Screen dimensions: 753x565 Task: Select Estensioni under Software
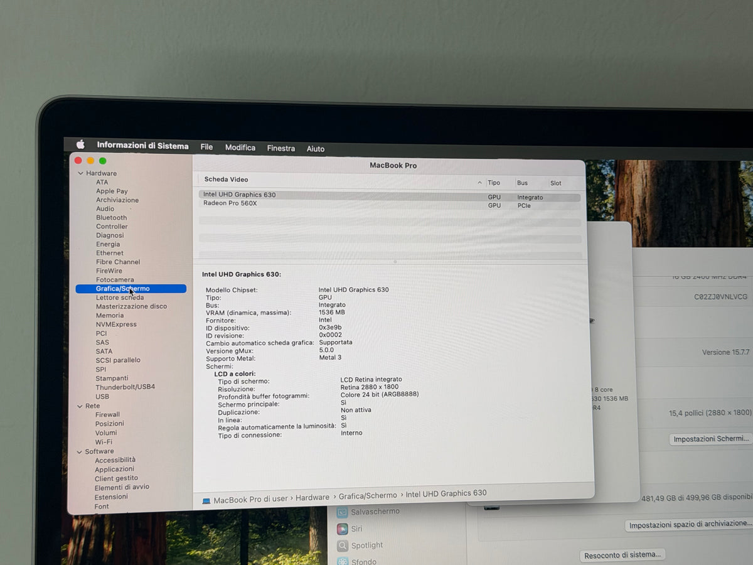pos(111,497)
